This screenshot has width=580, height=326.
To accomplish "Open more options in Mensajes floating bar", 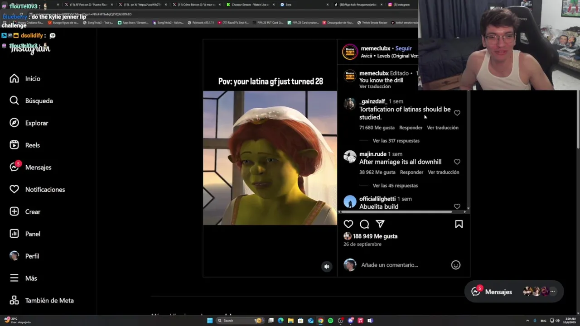I will coord(552,292).
